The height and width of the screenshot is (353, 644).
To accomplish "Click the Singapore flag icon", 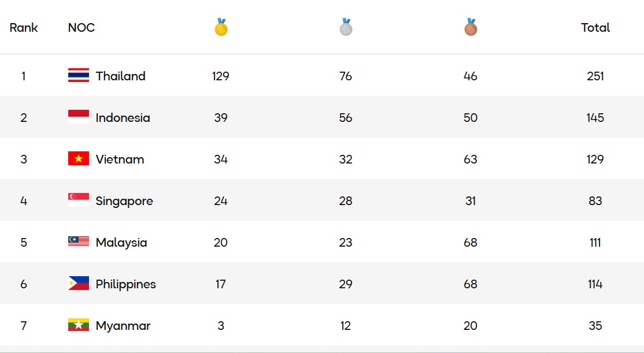I will point(79,200).
